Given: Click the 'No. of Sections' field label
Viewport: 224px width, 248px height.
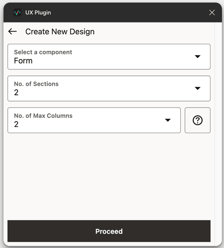Looking at the screenshot, I should (x=36, y=84).
